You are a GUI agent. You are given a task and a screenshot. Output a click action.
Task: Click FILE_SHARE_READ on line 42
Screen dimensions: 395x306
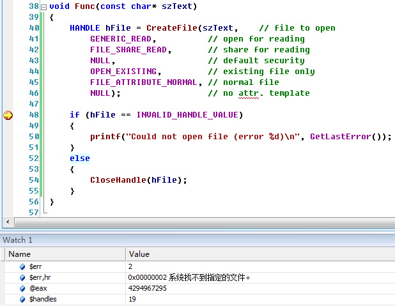(128, 50)
